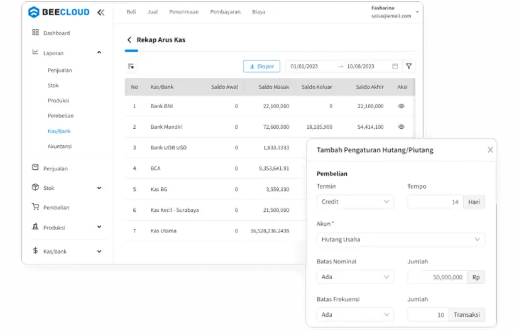
Task: Open Pembayaran top menu
Action: point(225,12)
